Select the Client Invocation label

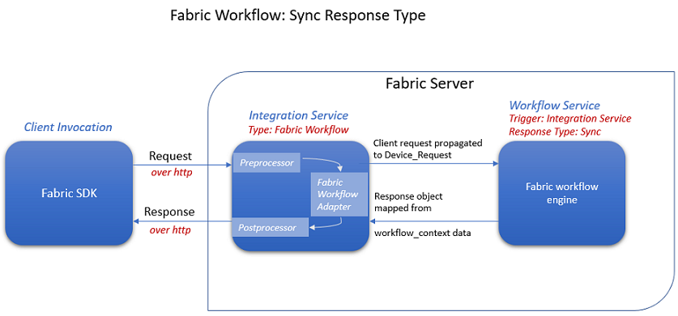pyautogui.click(x=68, y=127)
